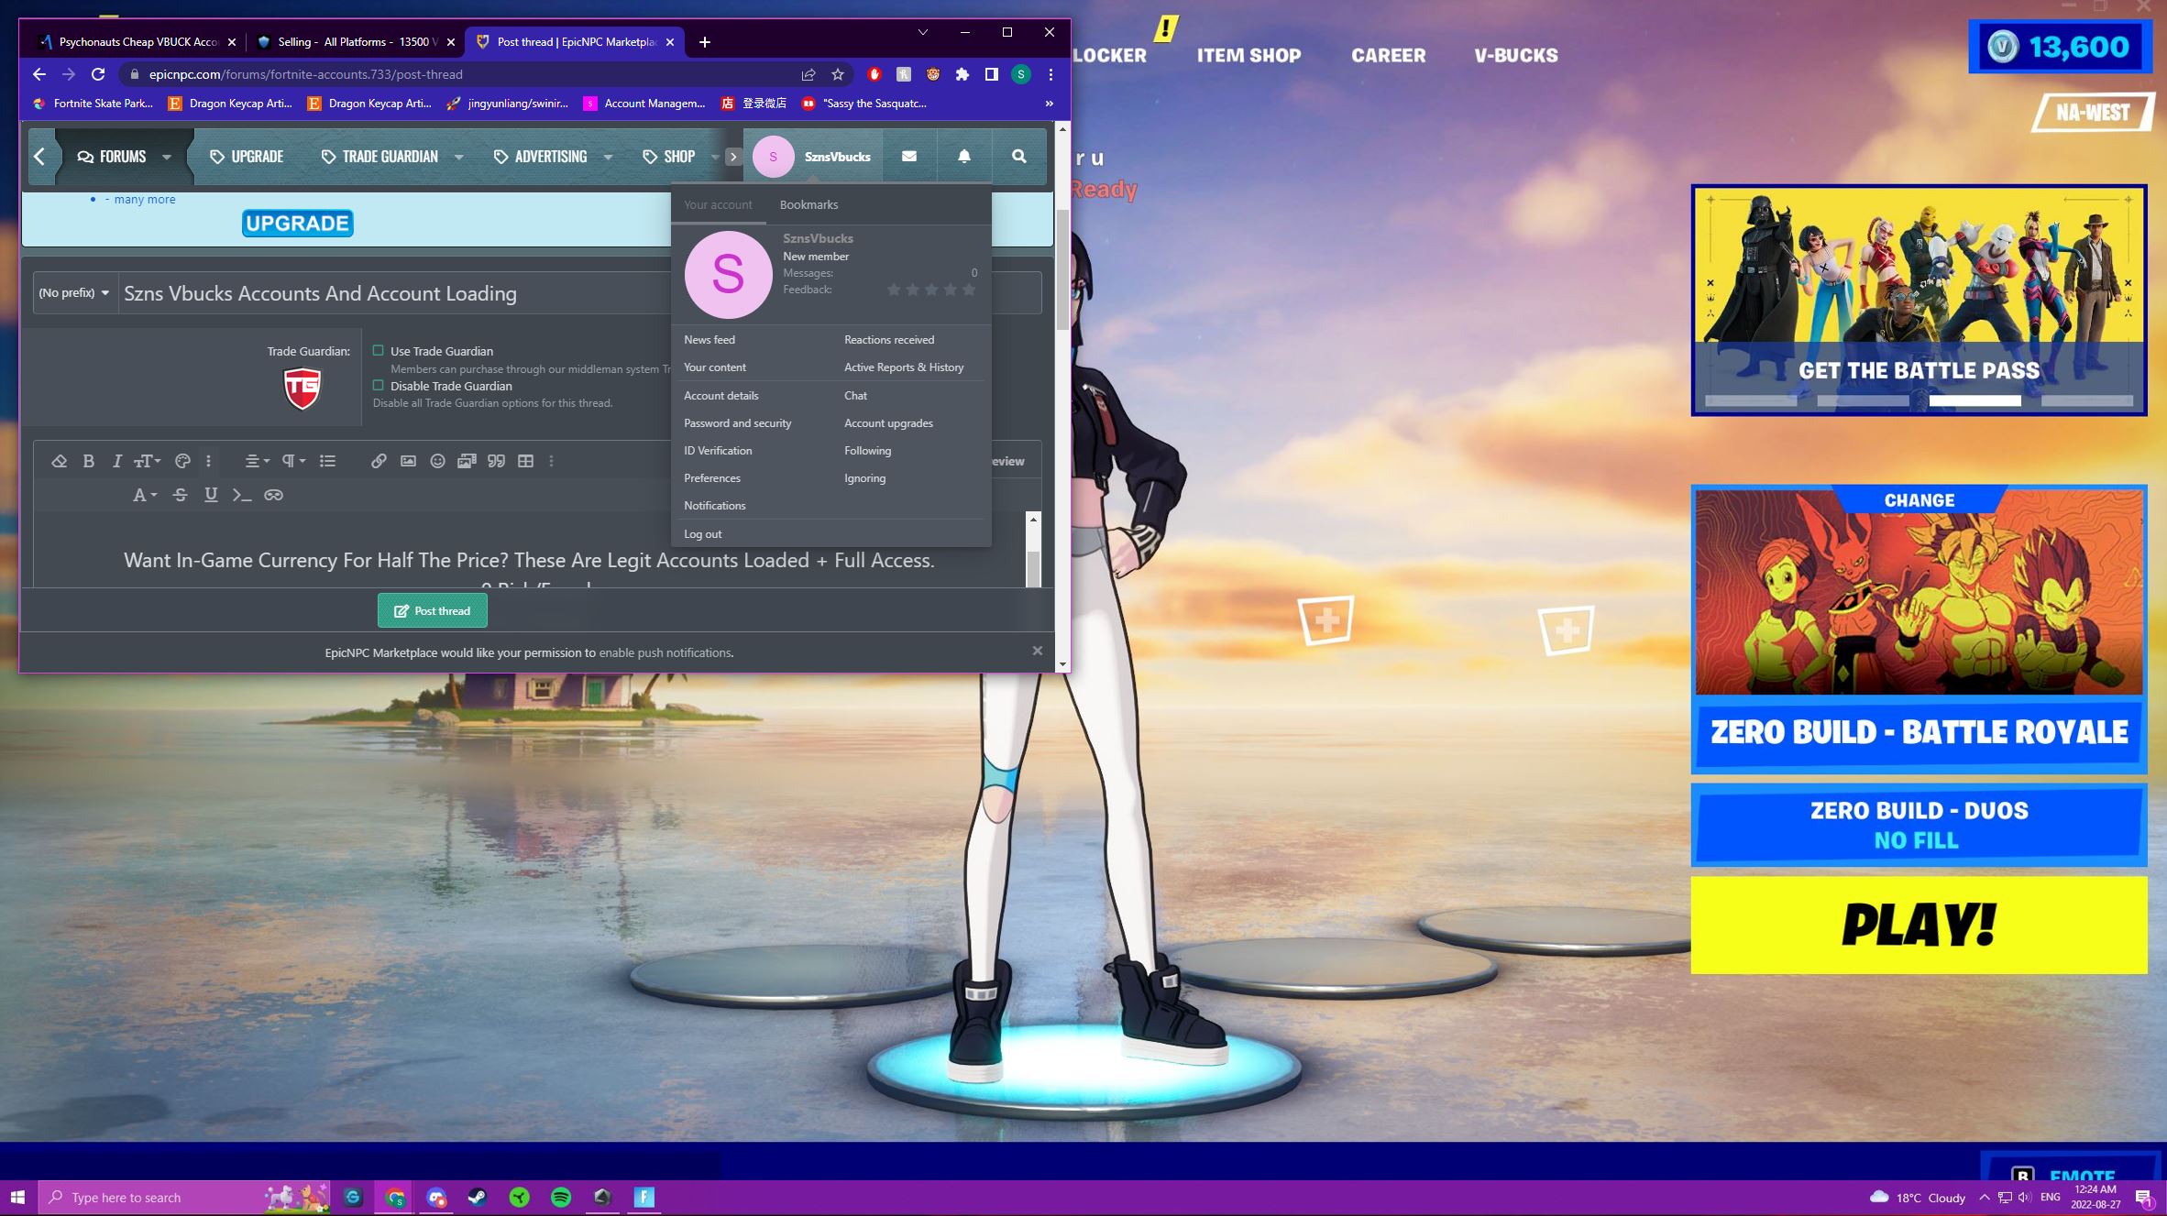Viewport: 2167px width, 1216px height.
Task: Insert a quote block in the editor
Action: point(496,461)
